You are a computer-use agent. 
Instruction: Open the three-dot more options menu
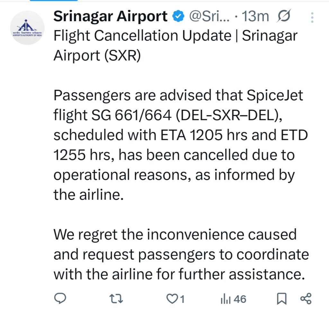point(312,17)
